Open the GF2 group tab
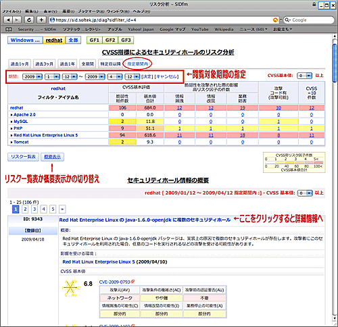 110,40
